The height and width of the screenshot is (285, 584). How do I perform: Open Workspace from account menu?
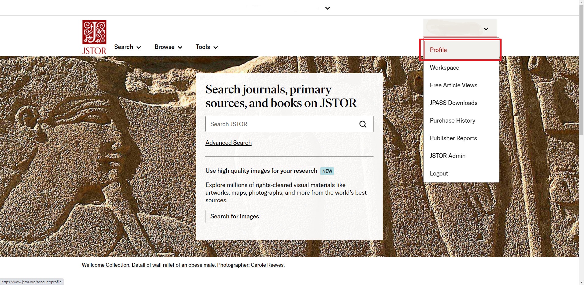pos(461,68)
